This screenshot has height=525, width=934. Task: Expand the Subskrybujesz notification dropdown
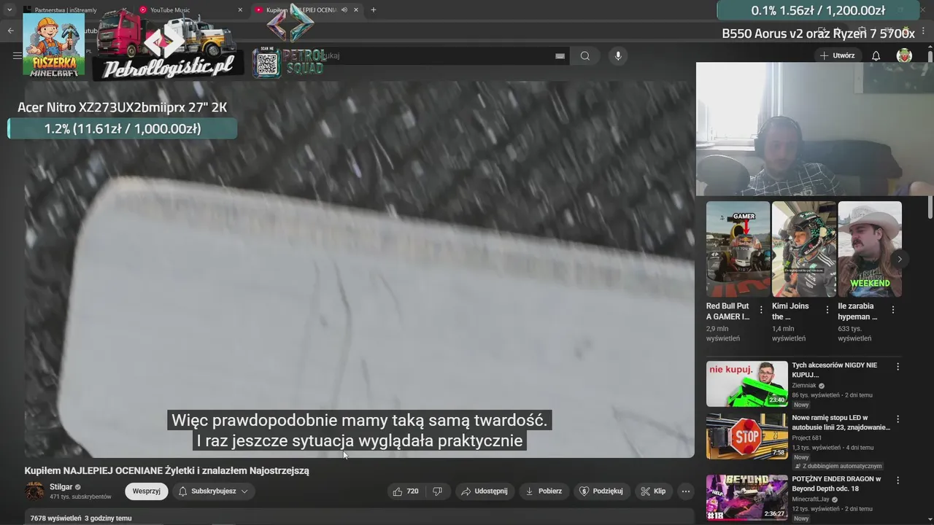click(x=214, y=491)
